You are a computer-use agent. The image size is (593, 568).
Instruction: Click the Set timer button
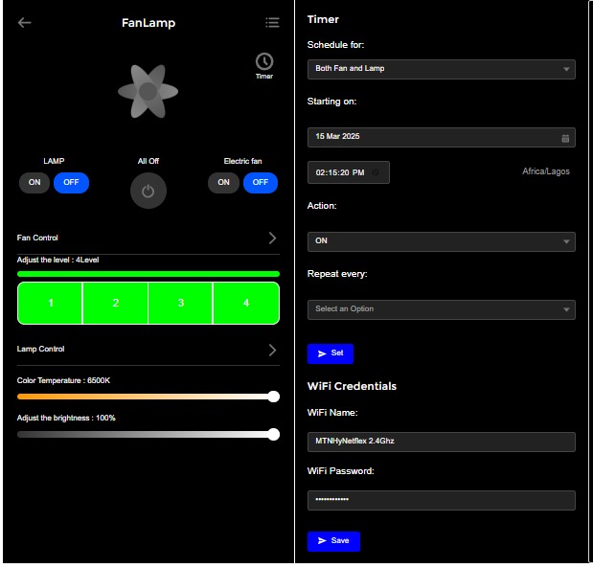coord(331,353)
